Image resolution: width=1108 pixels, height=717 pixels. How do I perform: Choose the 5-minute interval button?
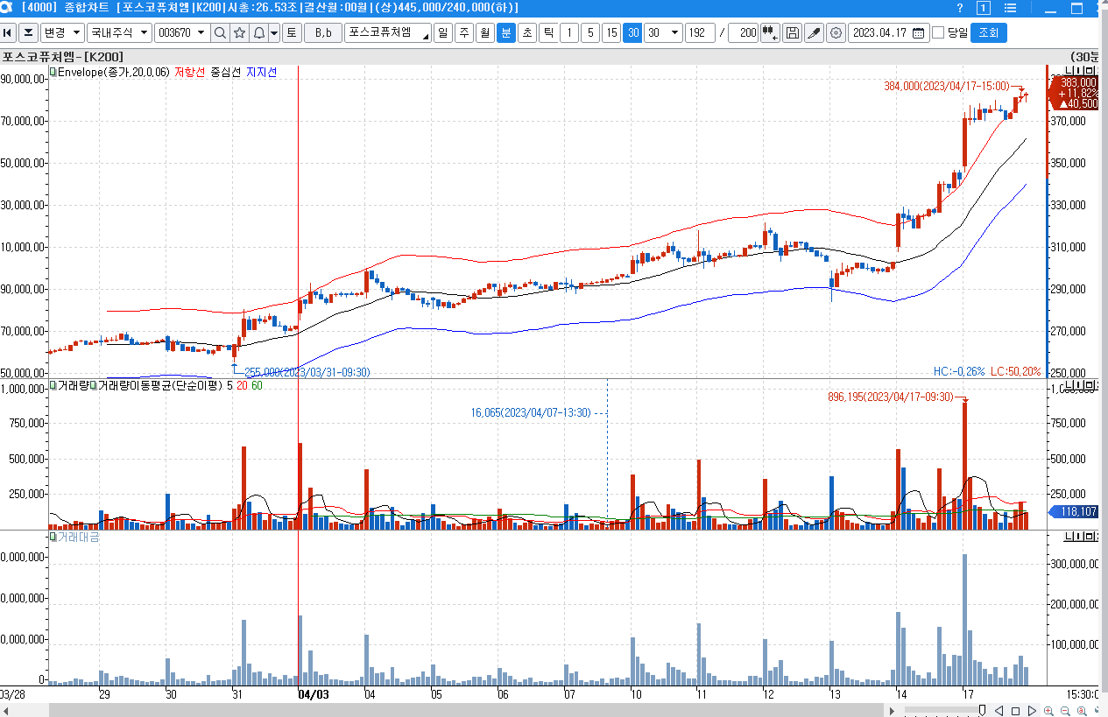coord(590,33)
